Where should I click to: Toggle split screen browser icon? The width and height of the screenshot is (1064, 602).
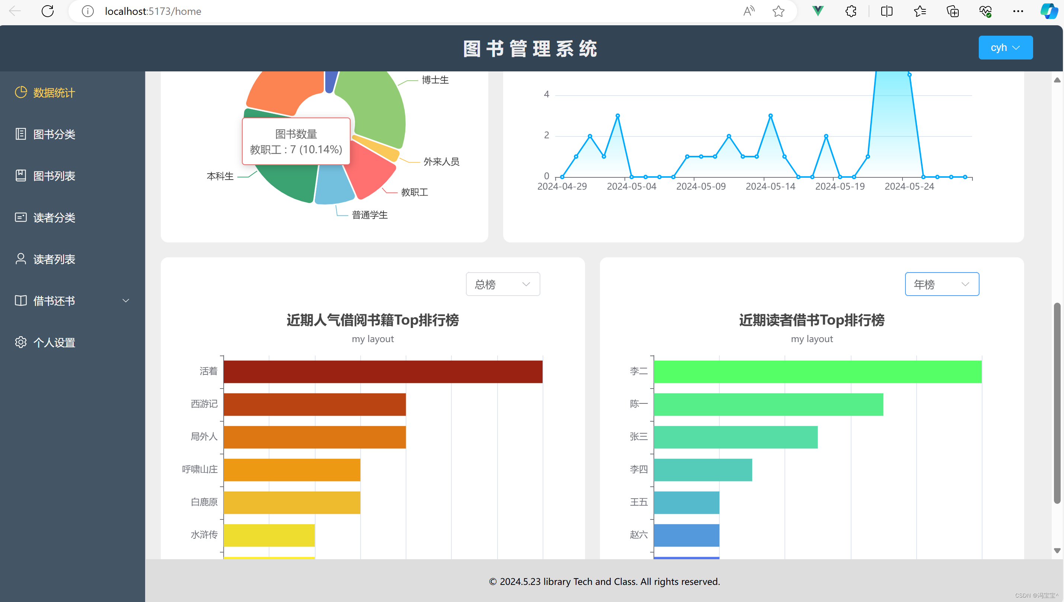point(886,11)
